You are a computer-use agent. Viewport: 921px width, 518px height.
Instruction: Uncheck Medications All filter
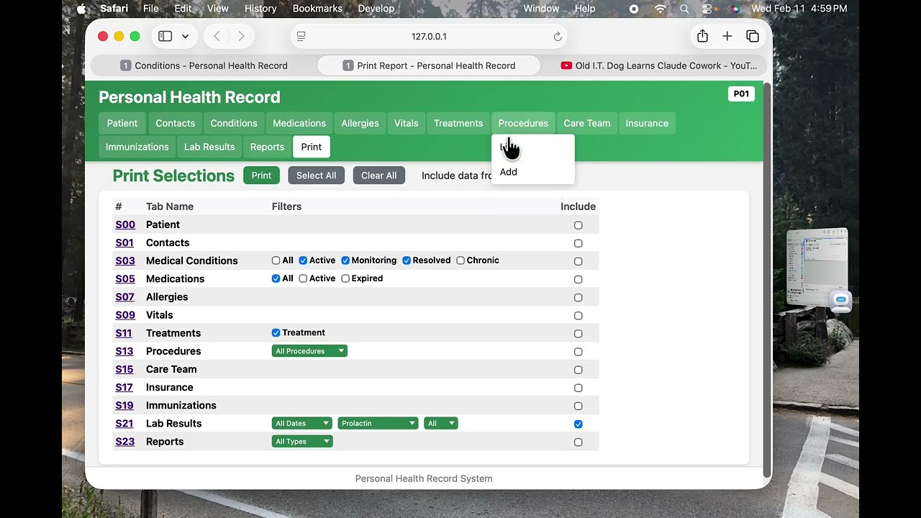pos(276,278)
